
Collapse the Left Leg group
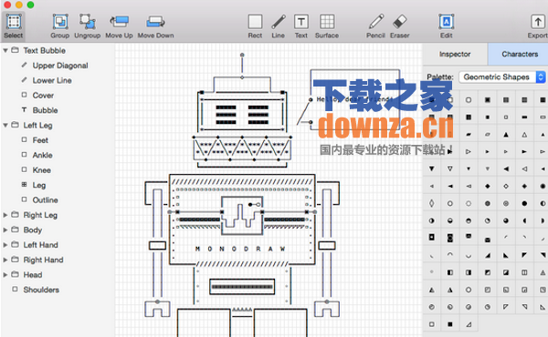click(5, 125)
